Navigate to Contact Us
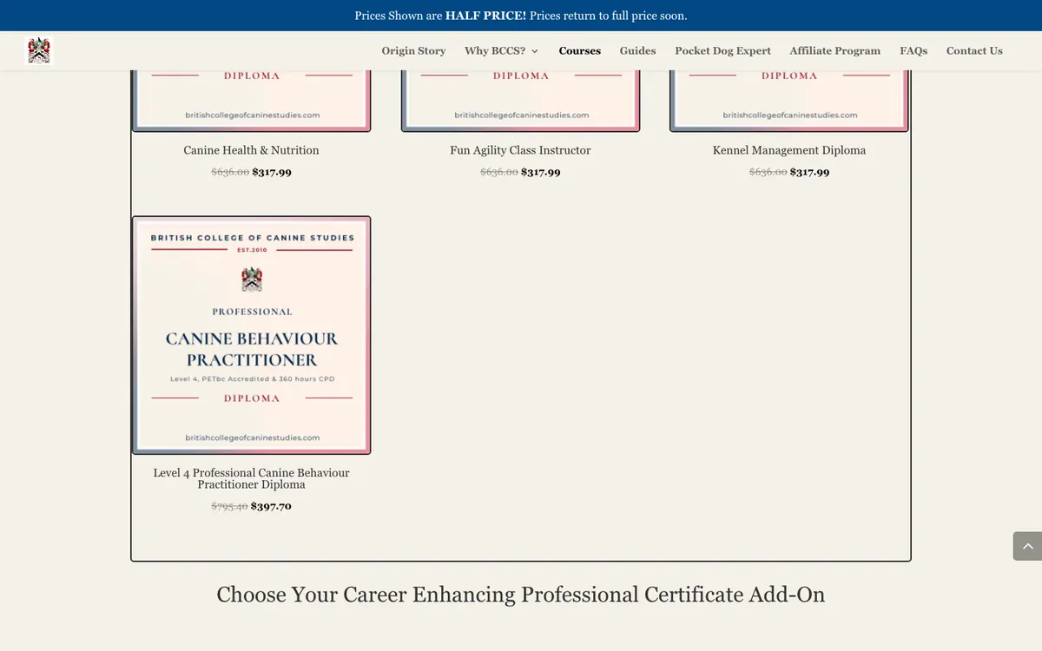This screenshot has width=1042, height=651. [x=974, y=51]
